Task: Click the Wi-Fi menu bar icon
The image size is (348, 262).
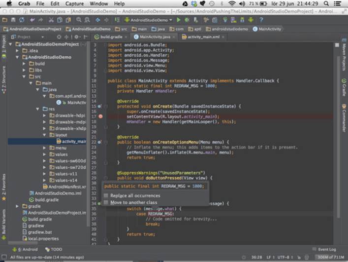Action: click(232, 3)
